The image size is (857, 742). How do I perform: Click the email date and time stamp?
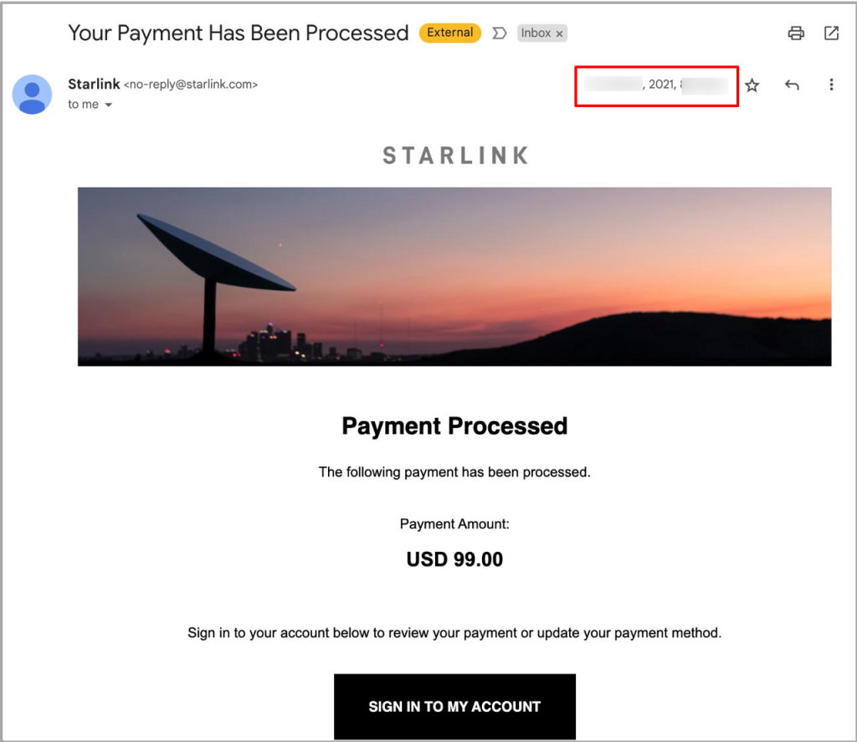point(656,85)
